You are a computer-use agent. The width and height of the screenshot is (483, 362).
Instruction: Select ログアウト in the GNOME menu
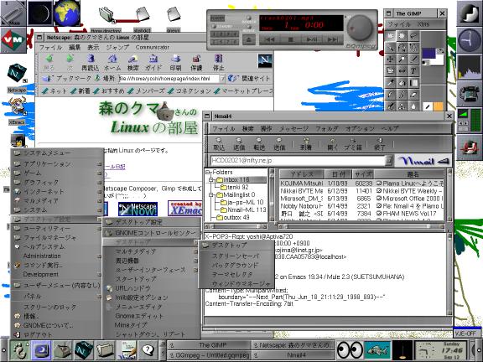pos(57,334)
